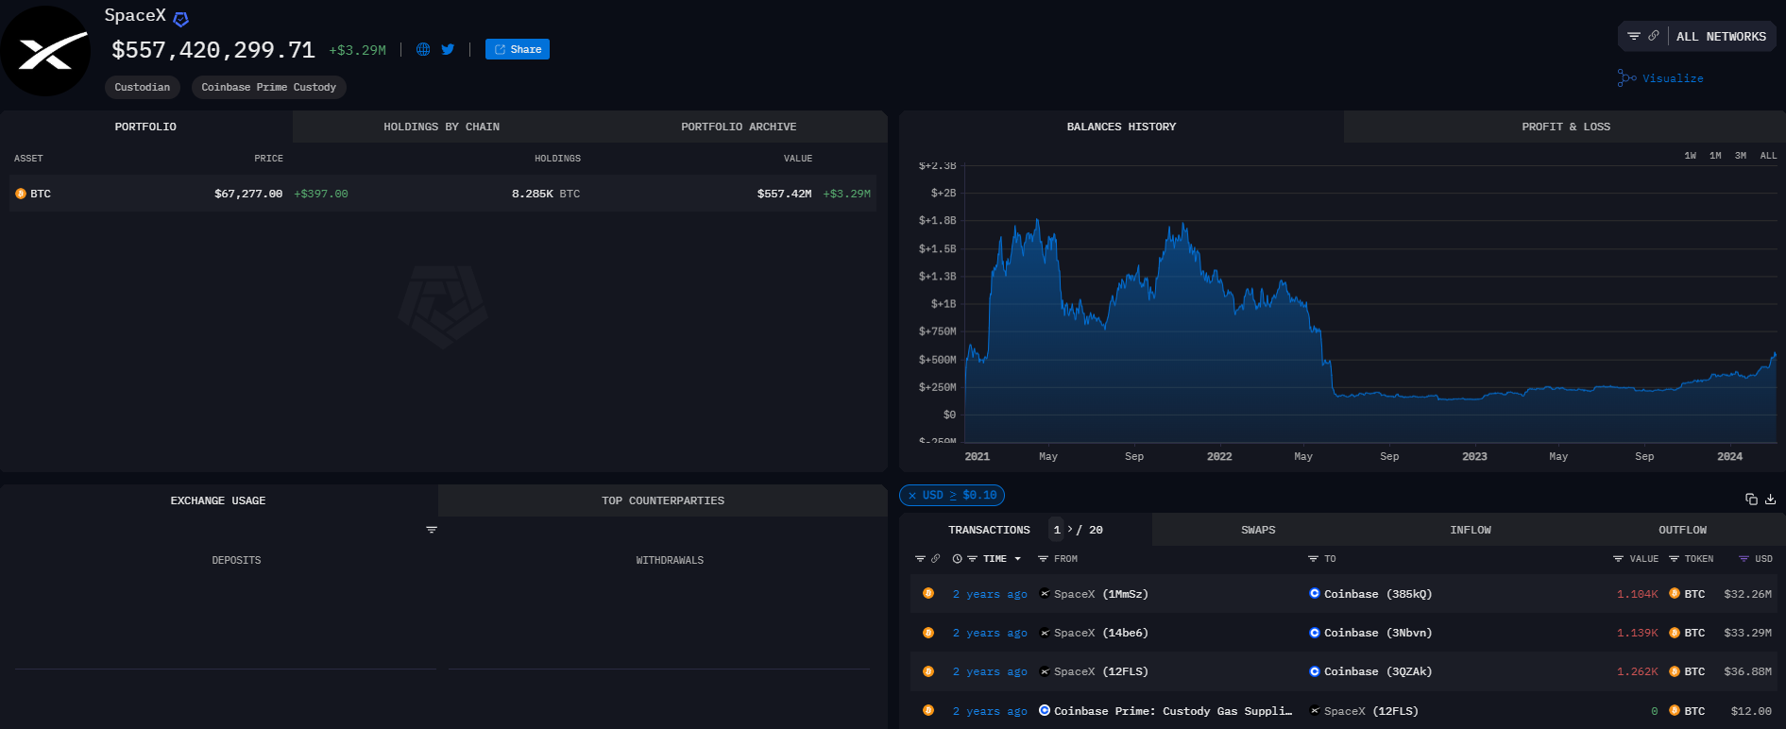Click the filter icon in the All Networks box
The height and width of the screenshot is (729, 1786).
click(1634, 36)
